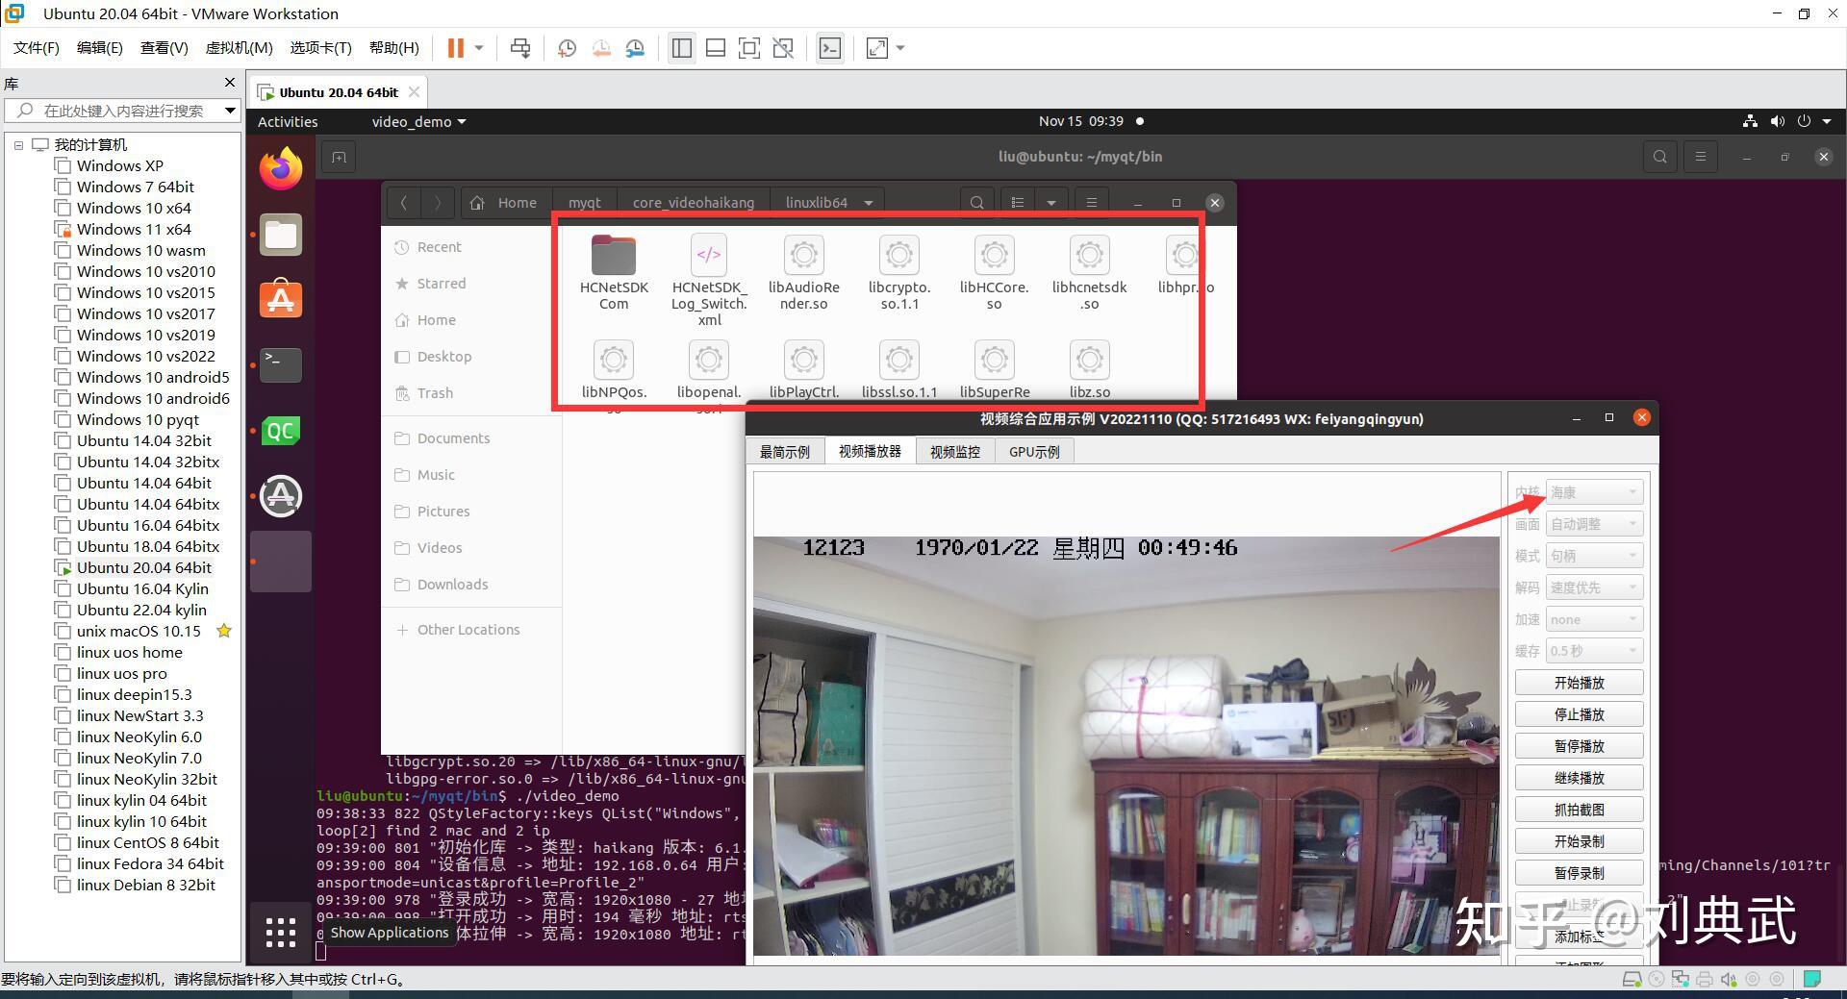Open the file manager view options dropdown
1847x999 pixels.
click(x=1051, y=203)
